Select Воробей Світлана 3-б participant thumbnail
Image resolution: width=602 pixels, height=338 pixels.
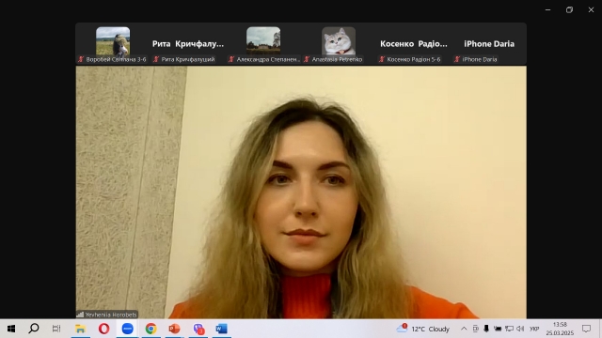click(113, 44)
